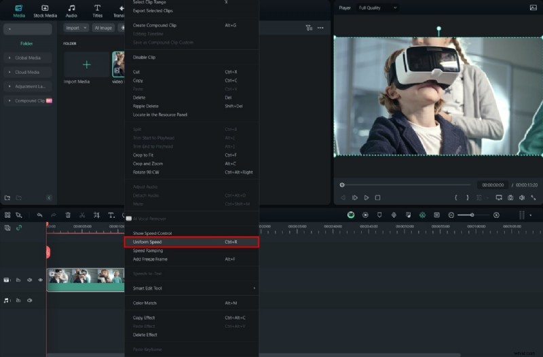Collapse the sidebar with the arrow button

pyautogui.click(x=49, y=198)
